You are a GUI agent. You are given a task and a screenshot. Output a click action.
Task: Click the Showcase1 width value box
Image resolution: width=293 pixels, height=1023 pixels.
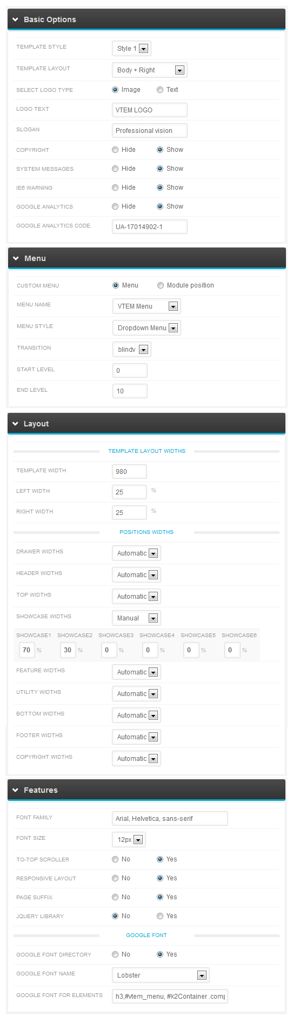coord(26,650)
